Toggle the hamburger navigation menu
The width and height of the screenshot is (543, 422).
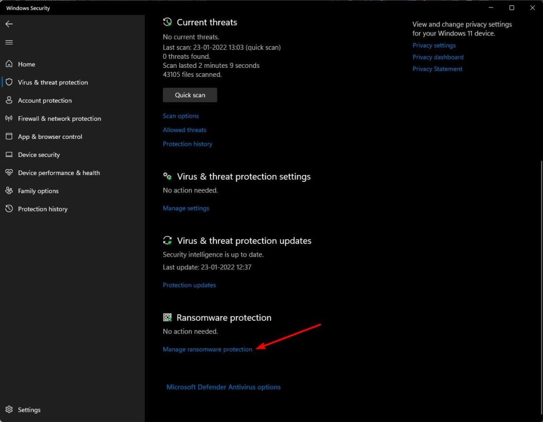(9, 42)
